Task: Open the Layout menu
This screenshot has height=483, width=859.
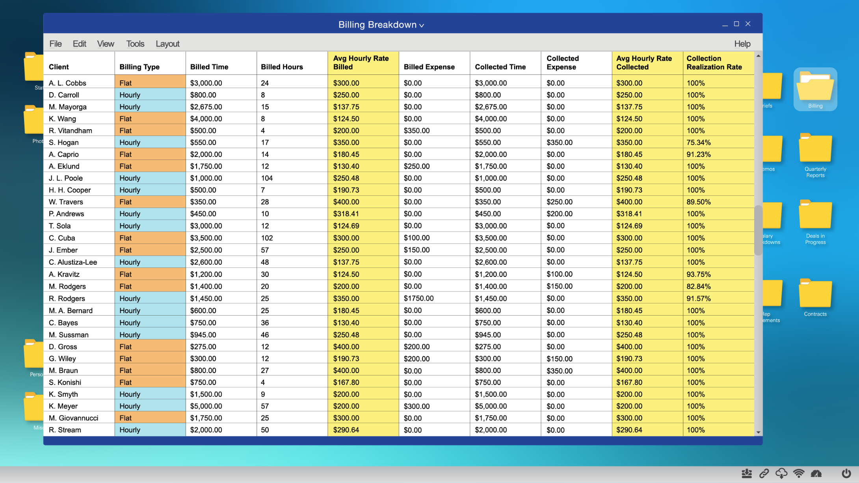Action: coord(167,44)
